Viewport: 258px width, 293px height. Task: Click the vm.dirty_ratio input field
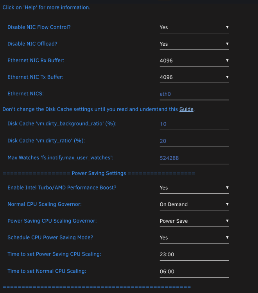coord(194,141)
